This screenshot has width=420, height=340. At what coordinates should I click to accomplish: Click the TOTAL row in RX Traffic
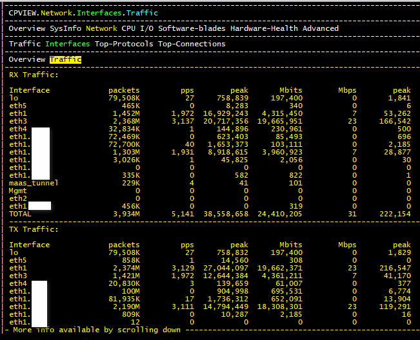point(20,214)
